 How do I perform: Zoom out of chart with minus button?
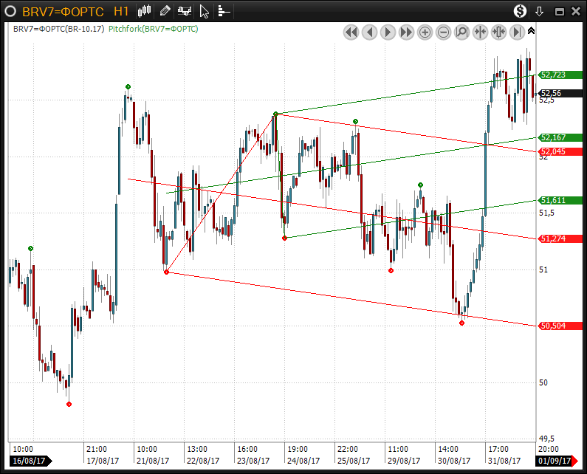(x=443, y=32)
